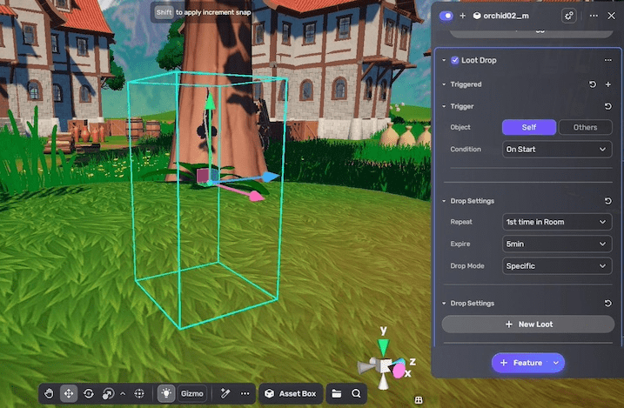The height and width of the screenshot is (408, 624).
Task: Open the Repeat dropdown
Action: [557, 222]
